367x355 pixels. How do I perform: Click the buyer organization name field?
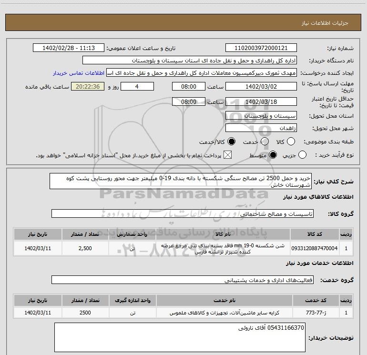pyautogui.click(x=190, y=60)
